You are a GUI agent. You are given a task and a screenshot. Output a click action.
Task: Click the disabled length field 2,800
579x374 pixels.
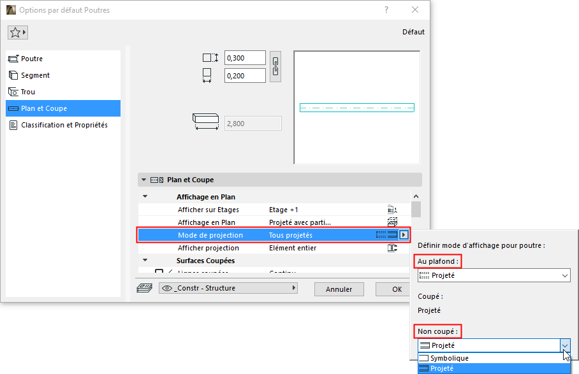click(253, 124)
